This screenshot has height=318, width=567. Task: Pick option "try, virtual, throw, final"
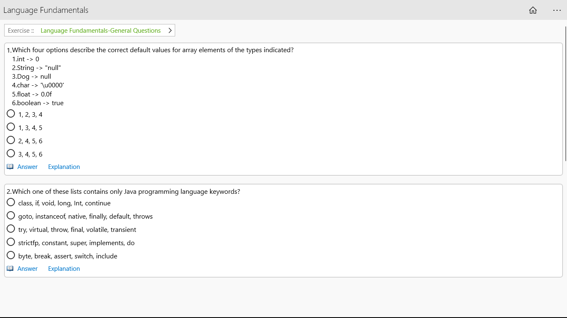tap(11, 229)
